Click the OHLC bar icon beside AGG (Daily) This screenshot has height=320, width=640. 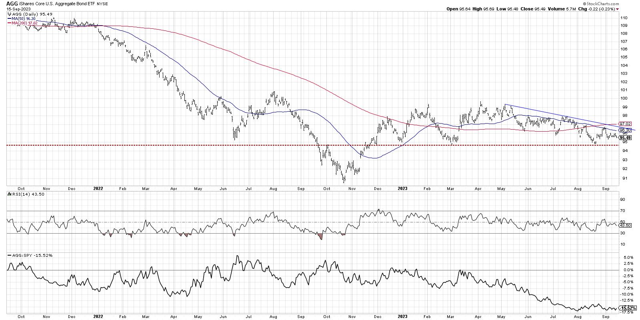click(9, 14)
